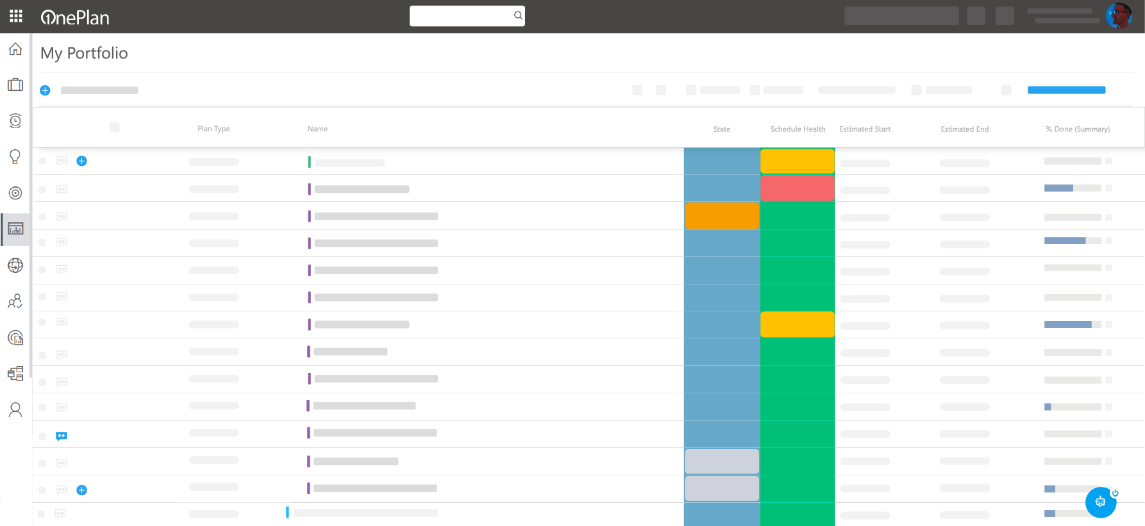Sort by the Plan Type column
Image resolution: width=1145 pixels, height=526 pixels.
pyautogui.click(x=213, y=129)
